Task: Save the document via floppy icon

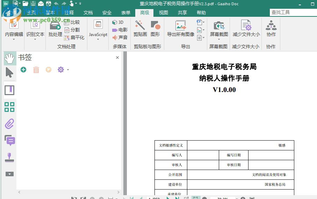Action: pos(33,3)
